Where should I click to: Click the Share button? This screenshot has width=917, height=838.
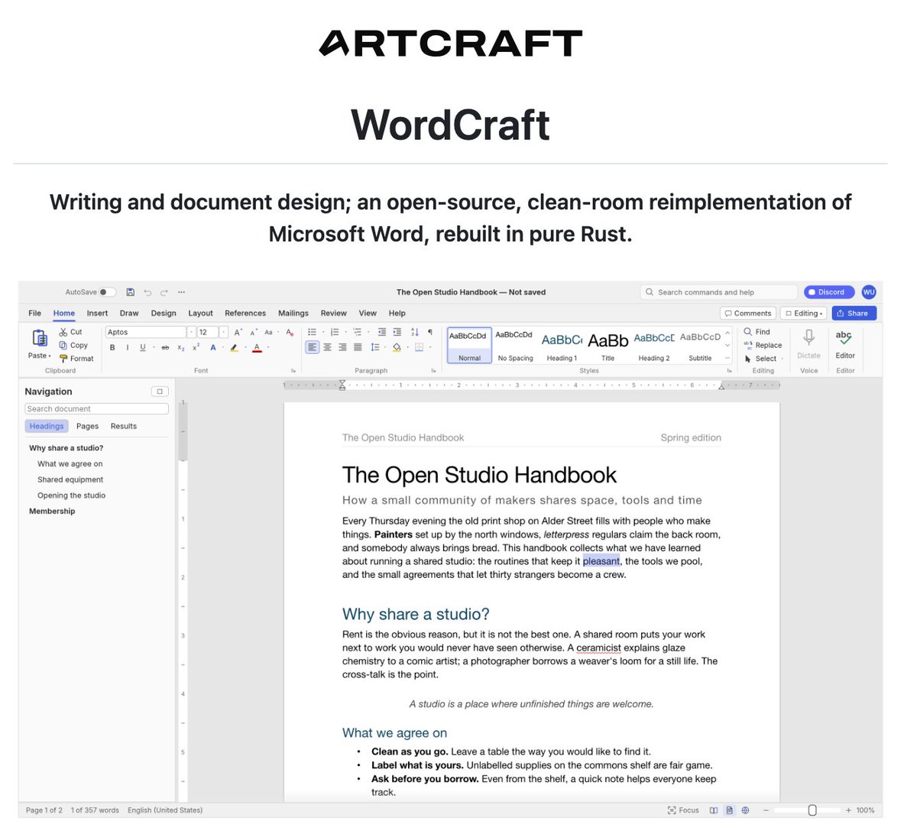coord(854,313)
